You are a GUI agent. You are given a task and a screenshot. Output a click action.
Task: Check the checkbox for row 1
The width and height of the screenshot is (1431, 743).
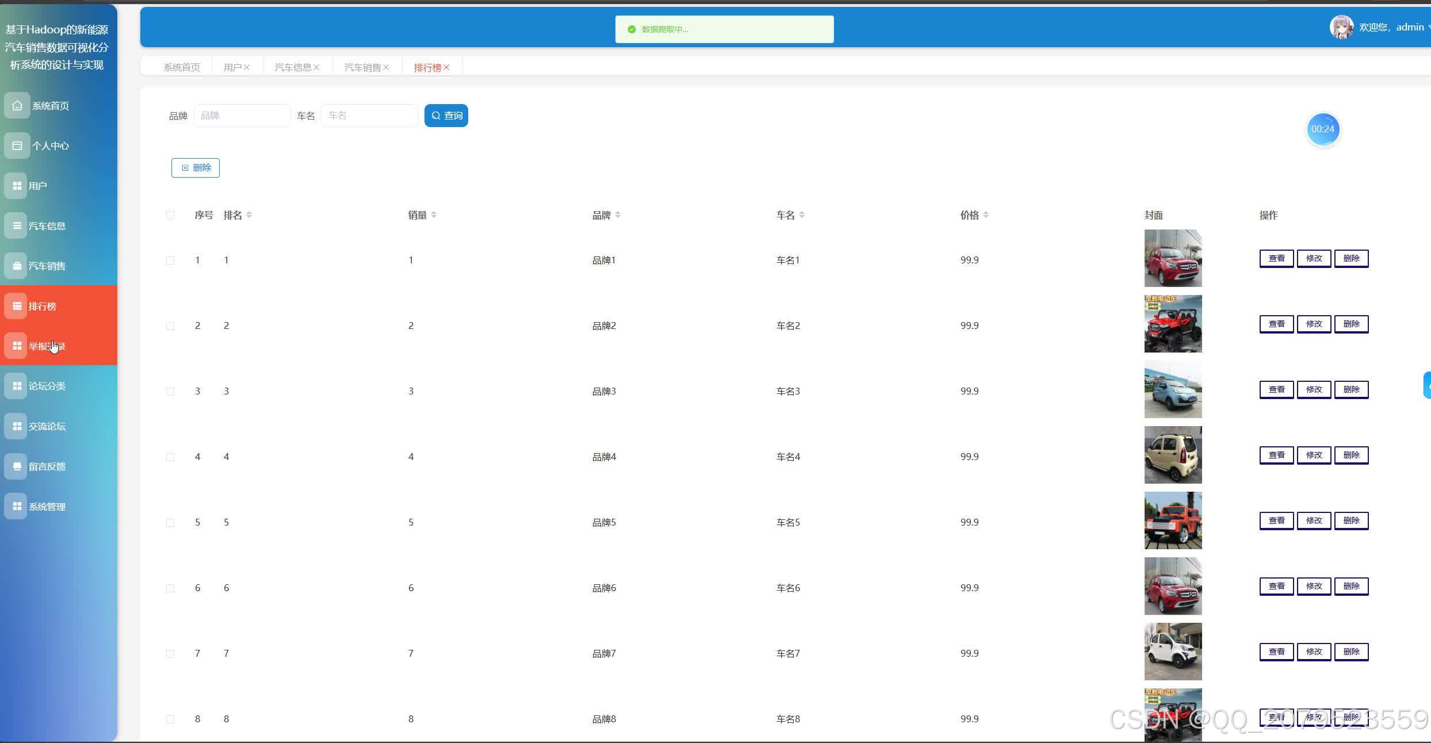(x=170, y=261)
